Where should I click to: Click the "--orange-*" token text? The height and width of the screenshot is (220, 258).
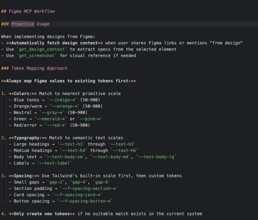click(x=64, y=106)
